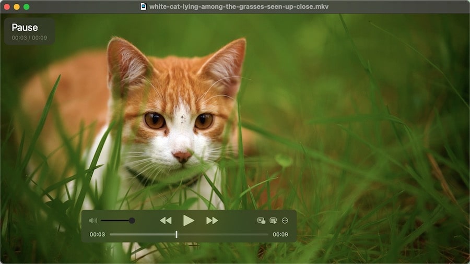The image size is (470, 264).
Task: Click the .mkv file name in title bar
Action: [x=239, y=7]
